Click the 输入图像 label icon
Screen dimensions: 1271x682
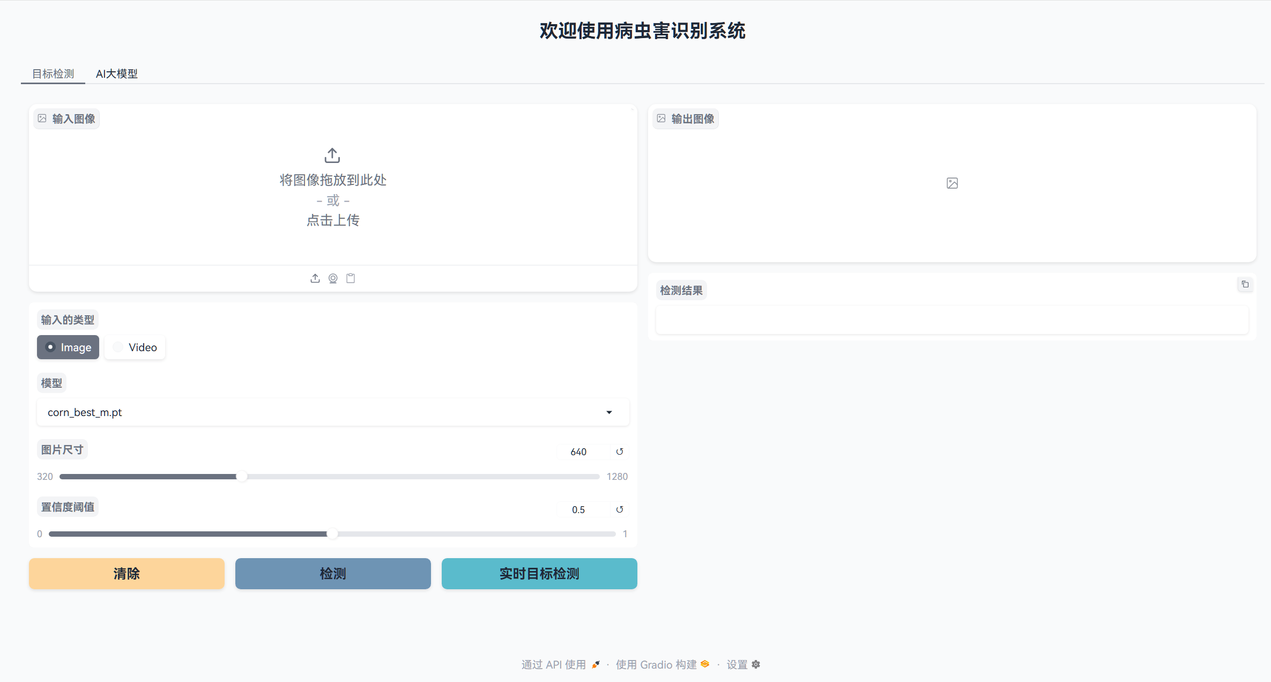pos(42,118)
